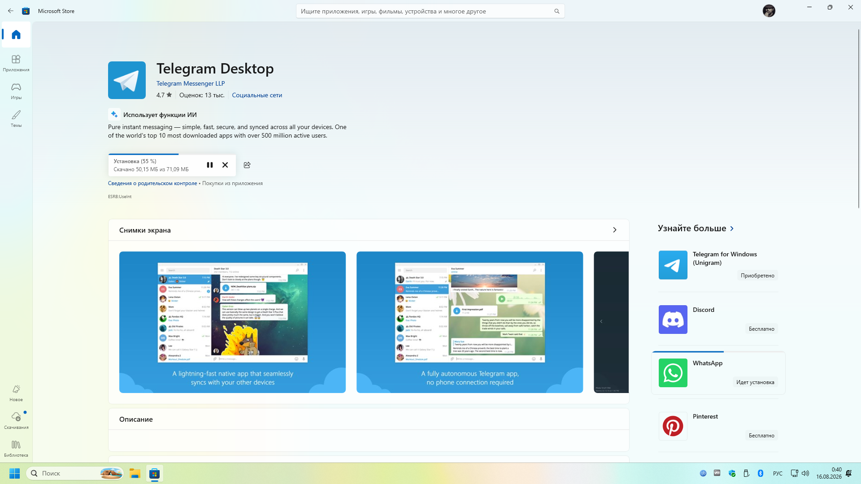The height and width of the screenshot is (484, 861).
Task: Open the network tray icon
Action: click(794, 473)
